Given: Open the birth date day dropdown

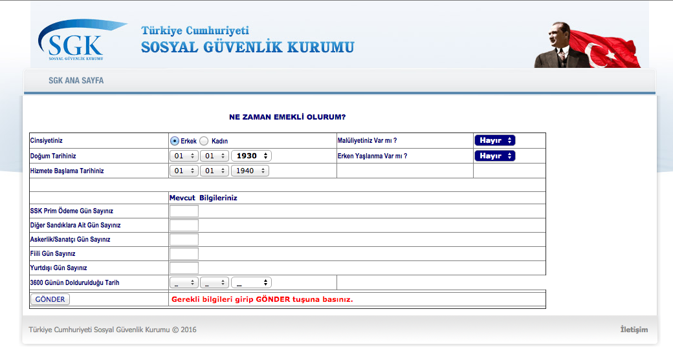Looking at the screenshot, I should [184, 156].
